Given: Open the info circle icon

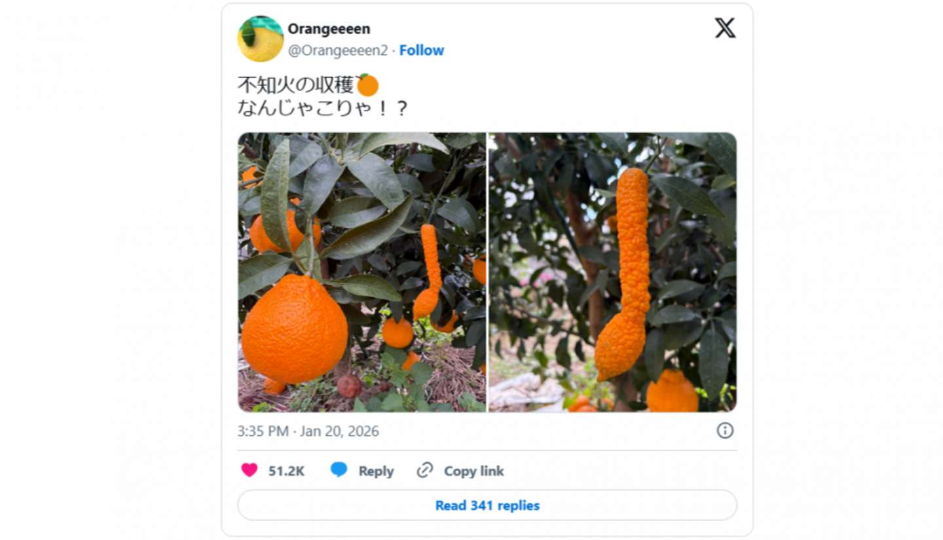Looking at the screenshot, I should pos(725,430).
